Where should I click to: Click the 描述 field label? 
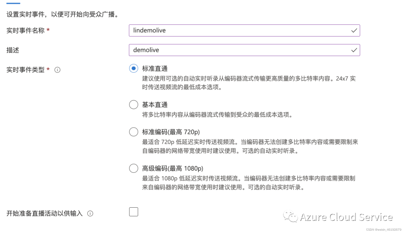tap(13, 50)
